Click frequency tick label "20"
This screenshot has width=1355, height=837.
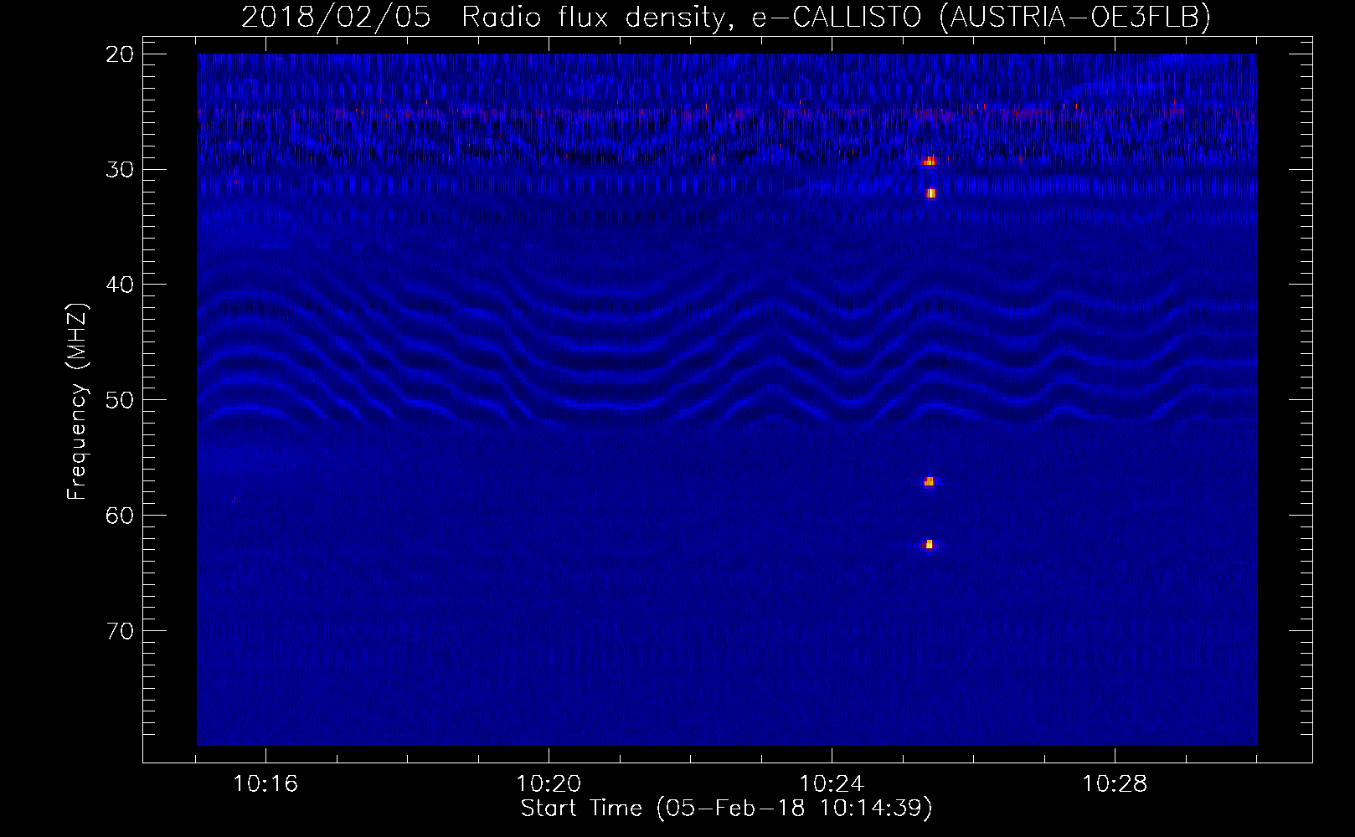tap(121, 54)
